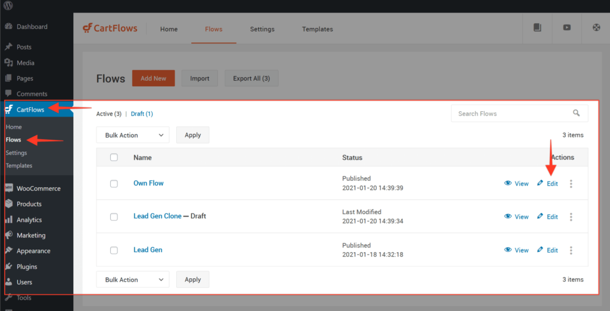
Task: Click the WordPress logo in admin bar
Action: (x=8, y=6)
